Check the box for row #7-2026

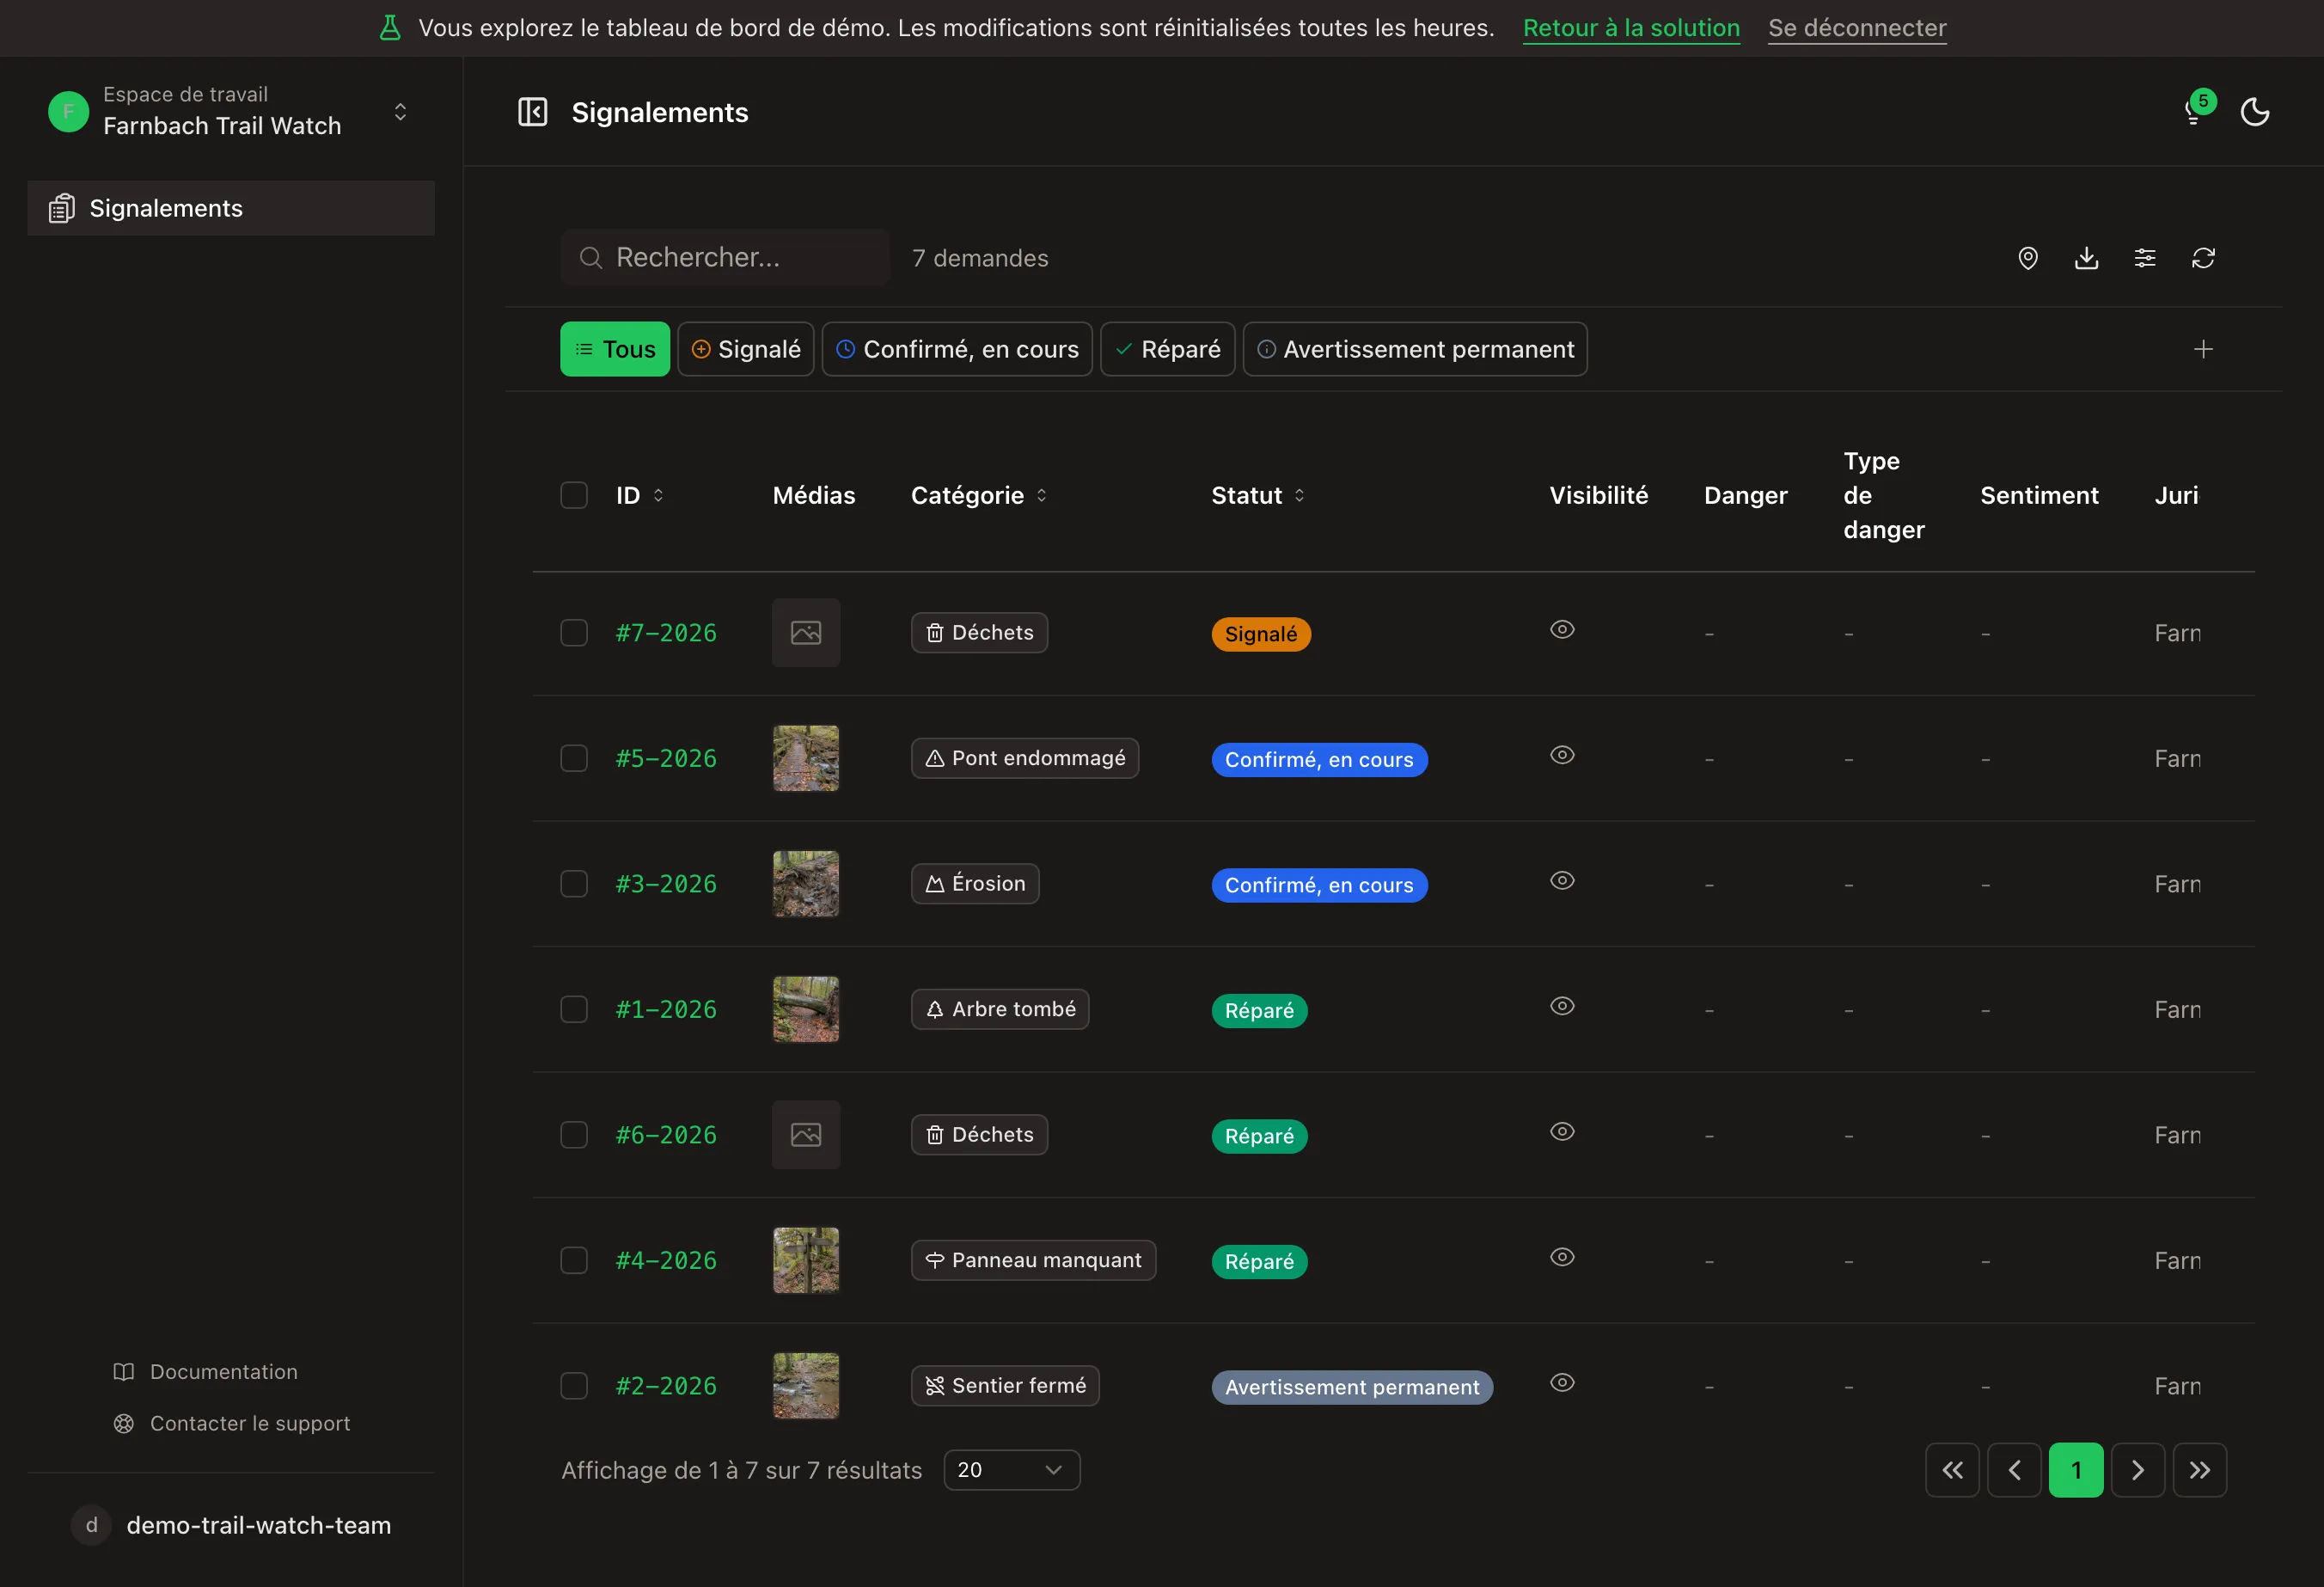(574, 633)
